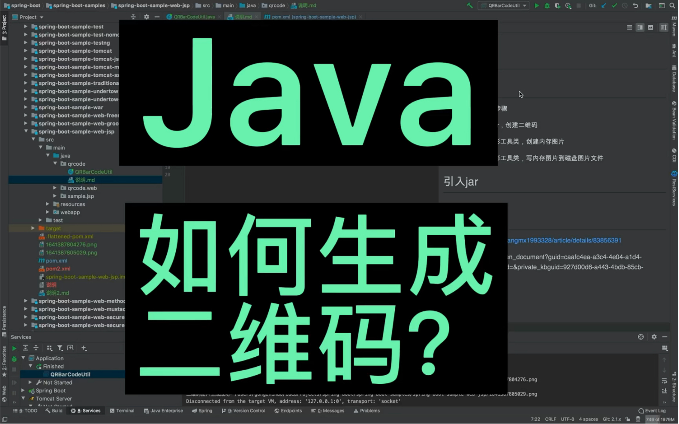Screen dimensions: 679x424
Task: Run service with Services green play icon
Action: pyautogui.click(x=14, y=348)
